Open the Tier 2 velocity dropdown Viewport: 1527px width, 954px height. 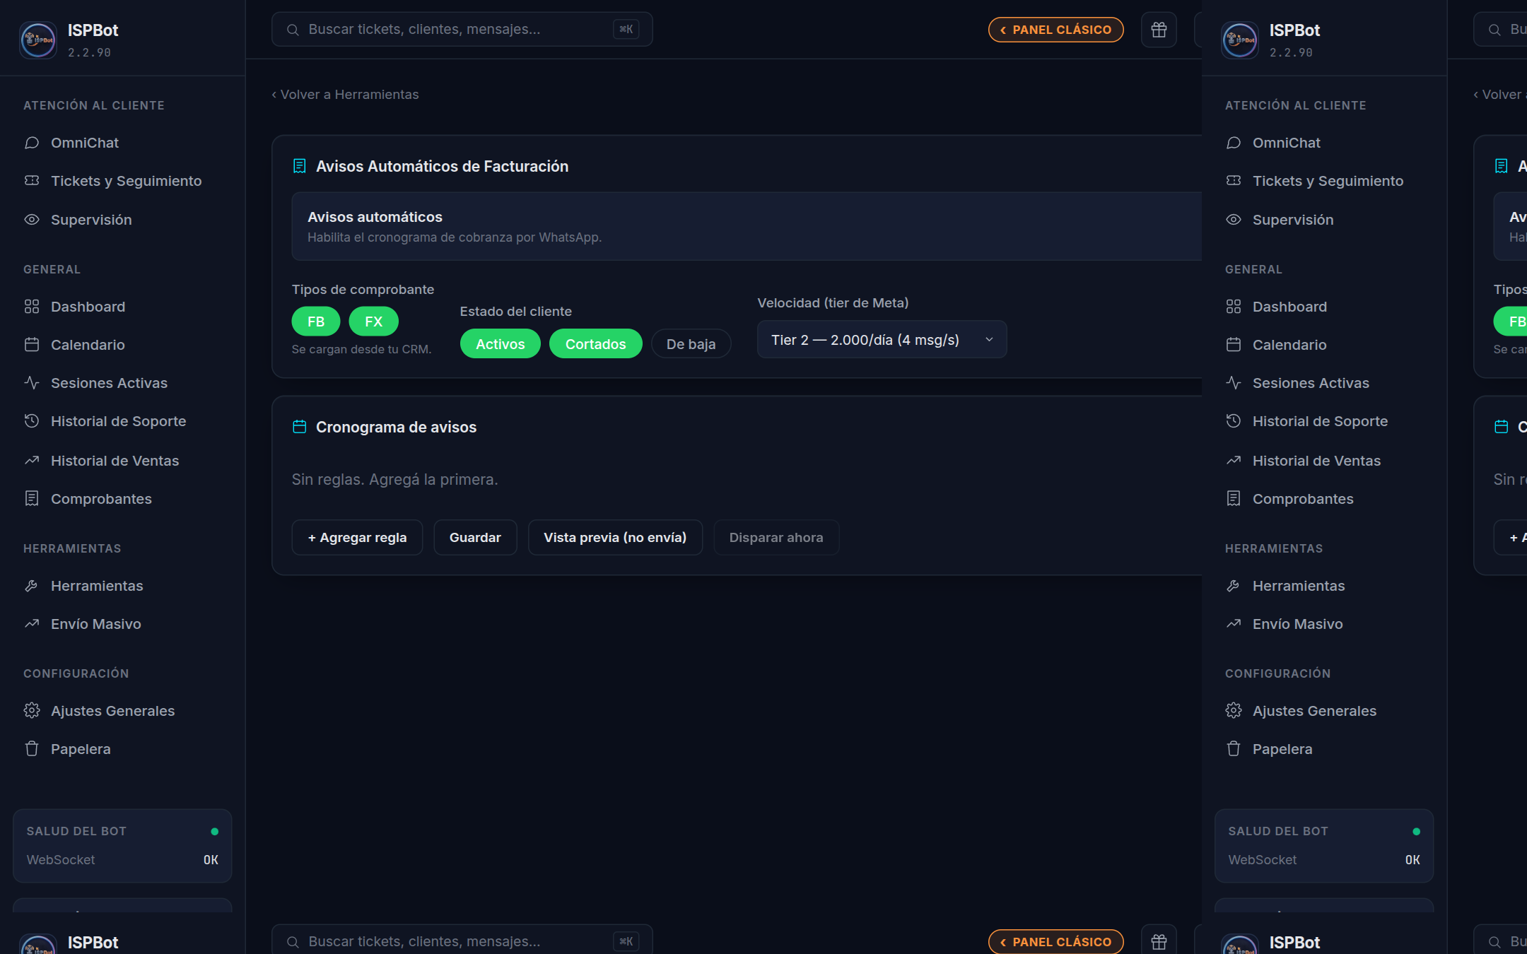click(x=882, y=340)
